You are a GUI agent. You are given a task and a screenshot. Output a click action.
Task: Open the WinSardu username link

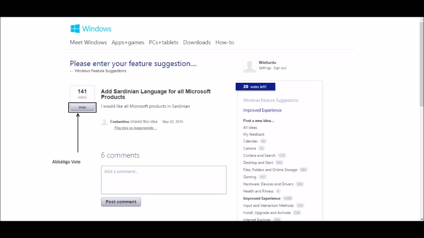pyautogui.click(x=267, y=62)
